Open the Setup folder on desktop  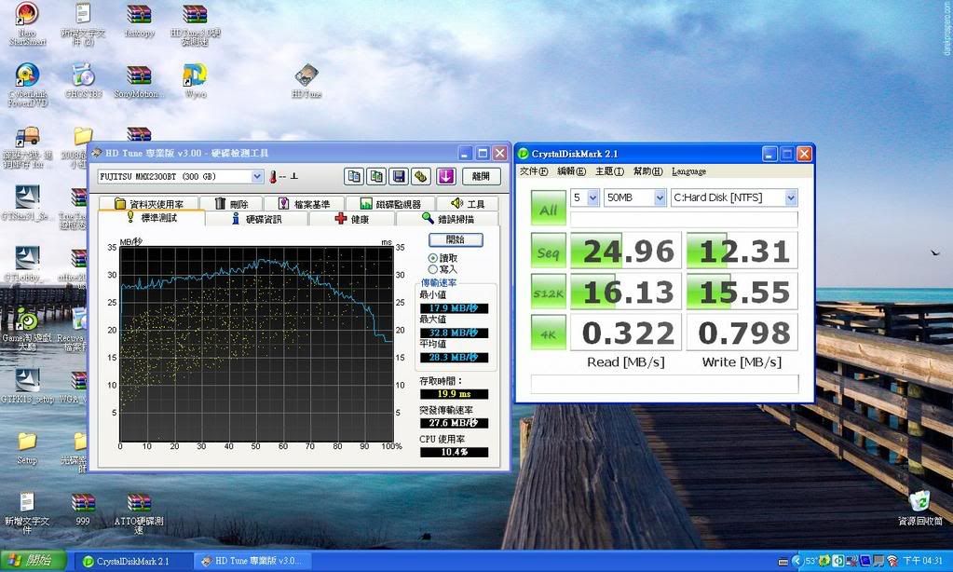point(27,448)
